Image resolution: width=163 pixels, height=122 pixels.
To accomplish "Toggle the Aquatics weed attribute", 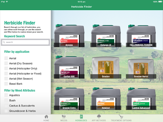I will click(x=6, y=95).
